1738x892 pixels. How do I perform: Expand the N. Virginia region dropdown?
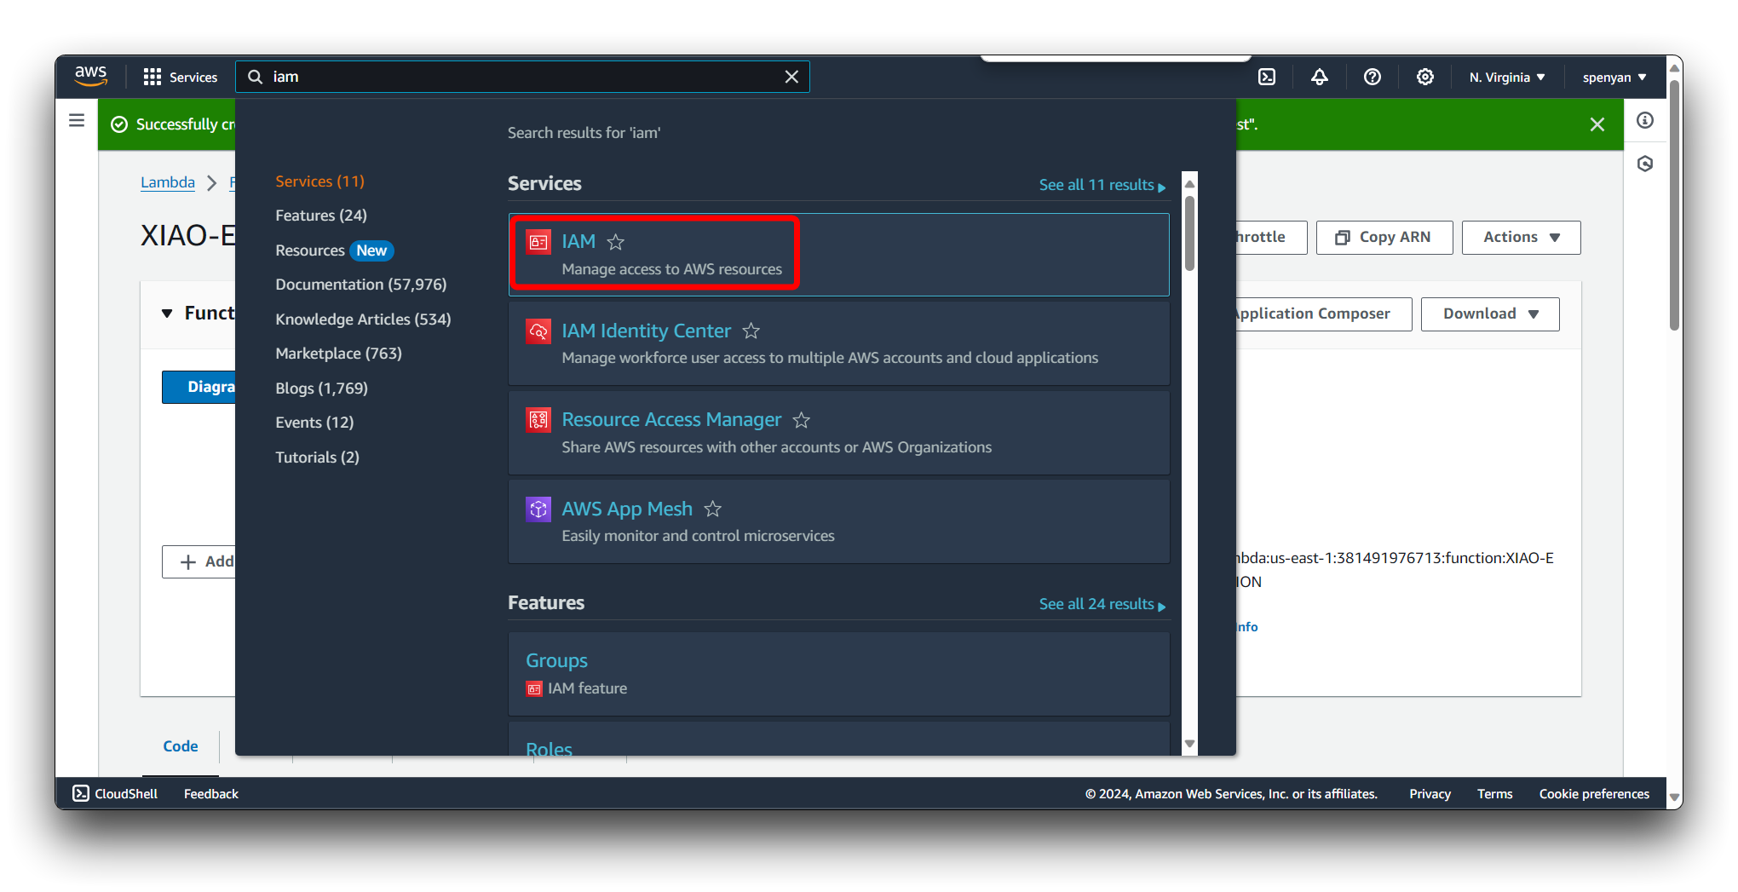[1507, 77]
